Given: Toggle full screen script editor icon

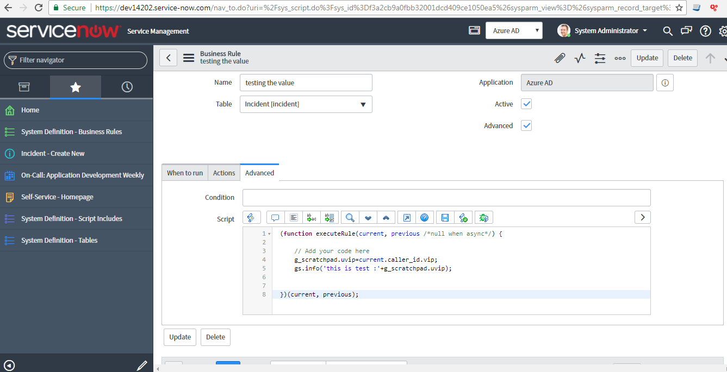Looking at the screenshot, I should click(406, 217).
